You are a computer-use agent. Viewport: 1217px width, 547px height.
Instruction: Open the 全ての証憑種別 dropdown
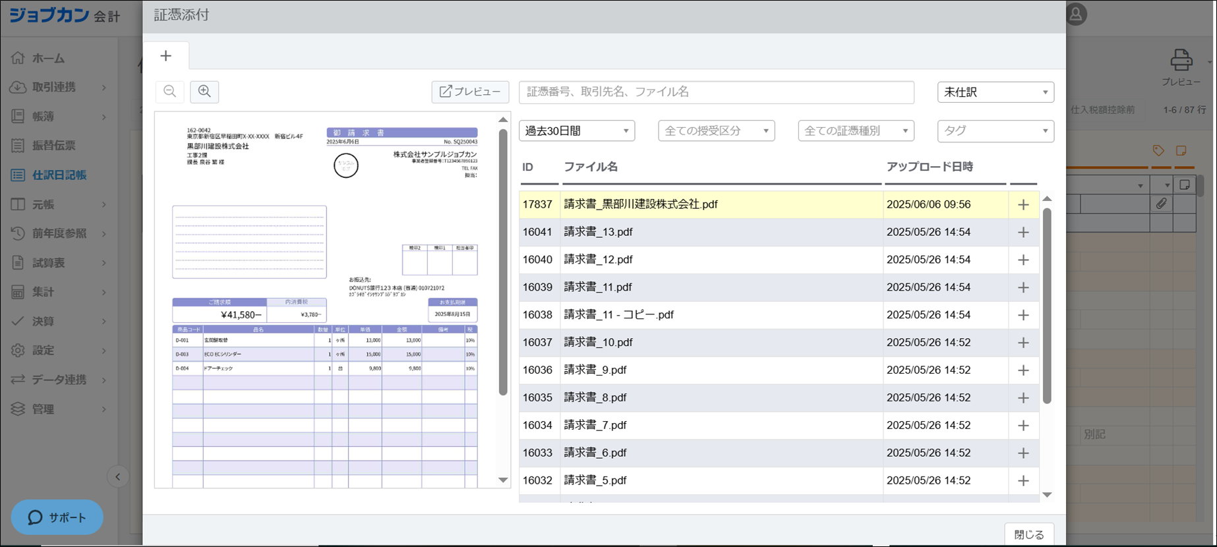coord(856,130)
